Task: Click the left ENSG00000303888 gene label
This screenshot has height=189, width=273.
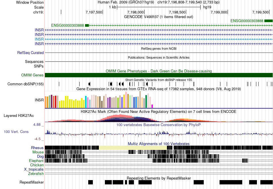Action: tap(68, 26)
